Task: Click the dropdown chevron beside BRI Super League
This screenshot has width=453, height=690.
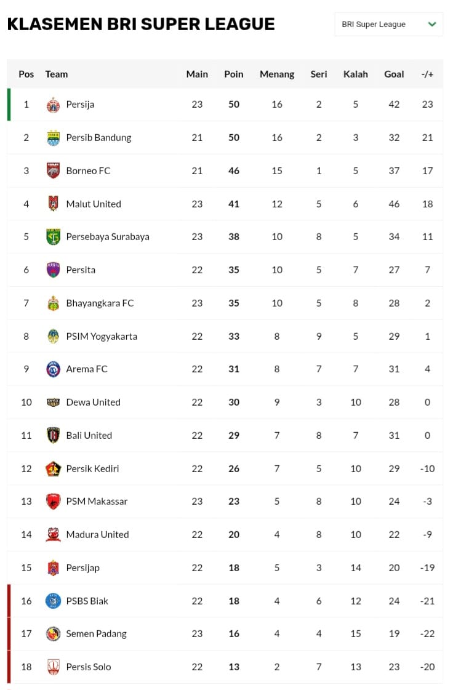Action: coord(432,24)
